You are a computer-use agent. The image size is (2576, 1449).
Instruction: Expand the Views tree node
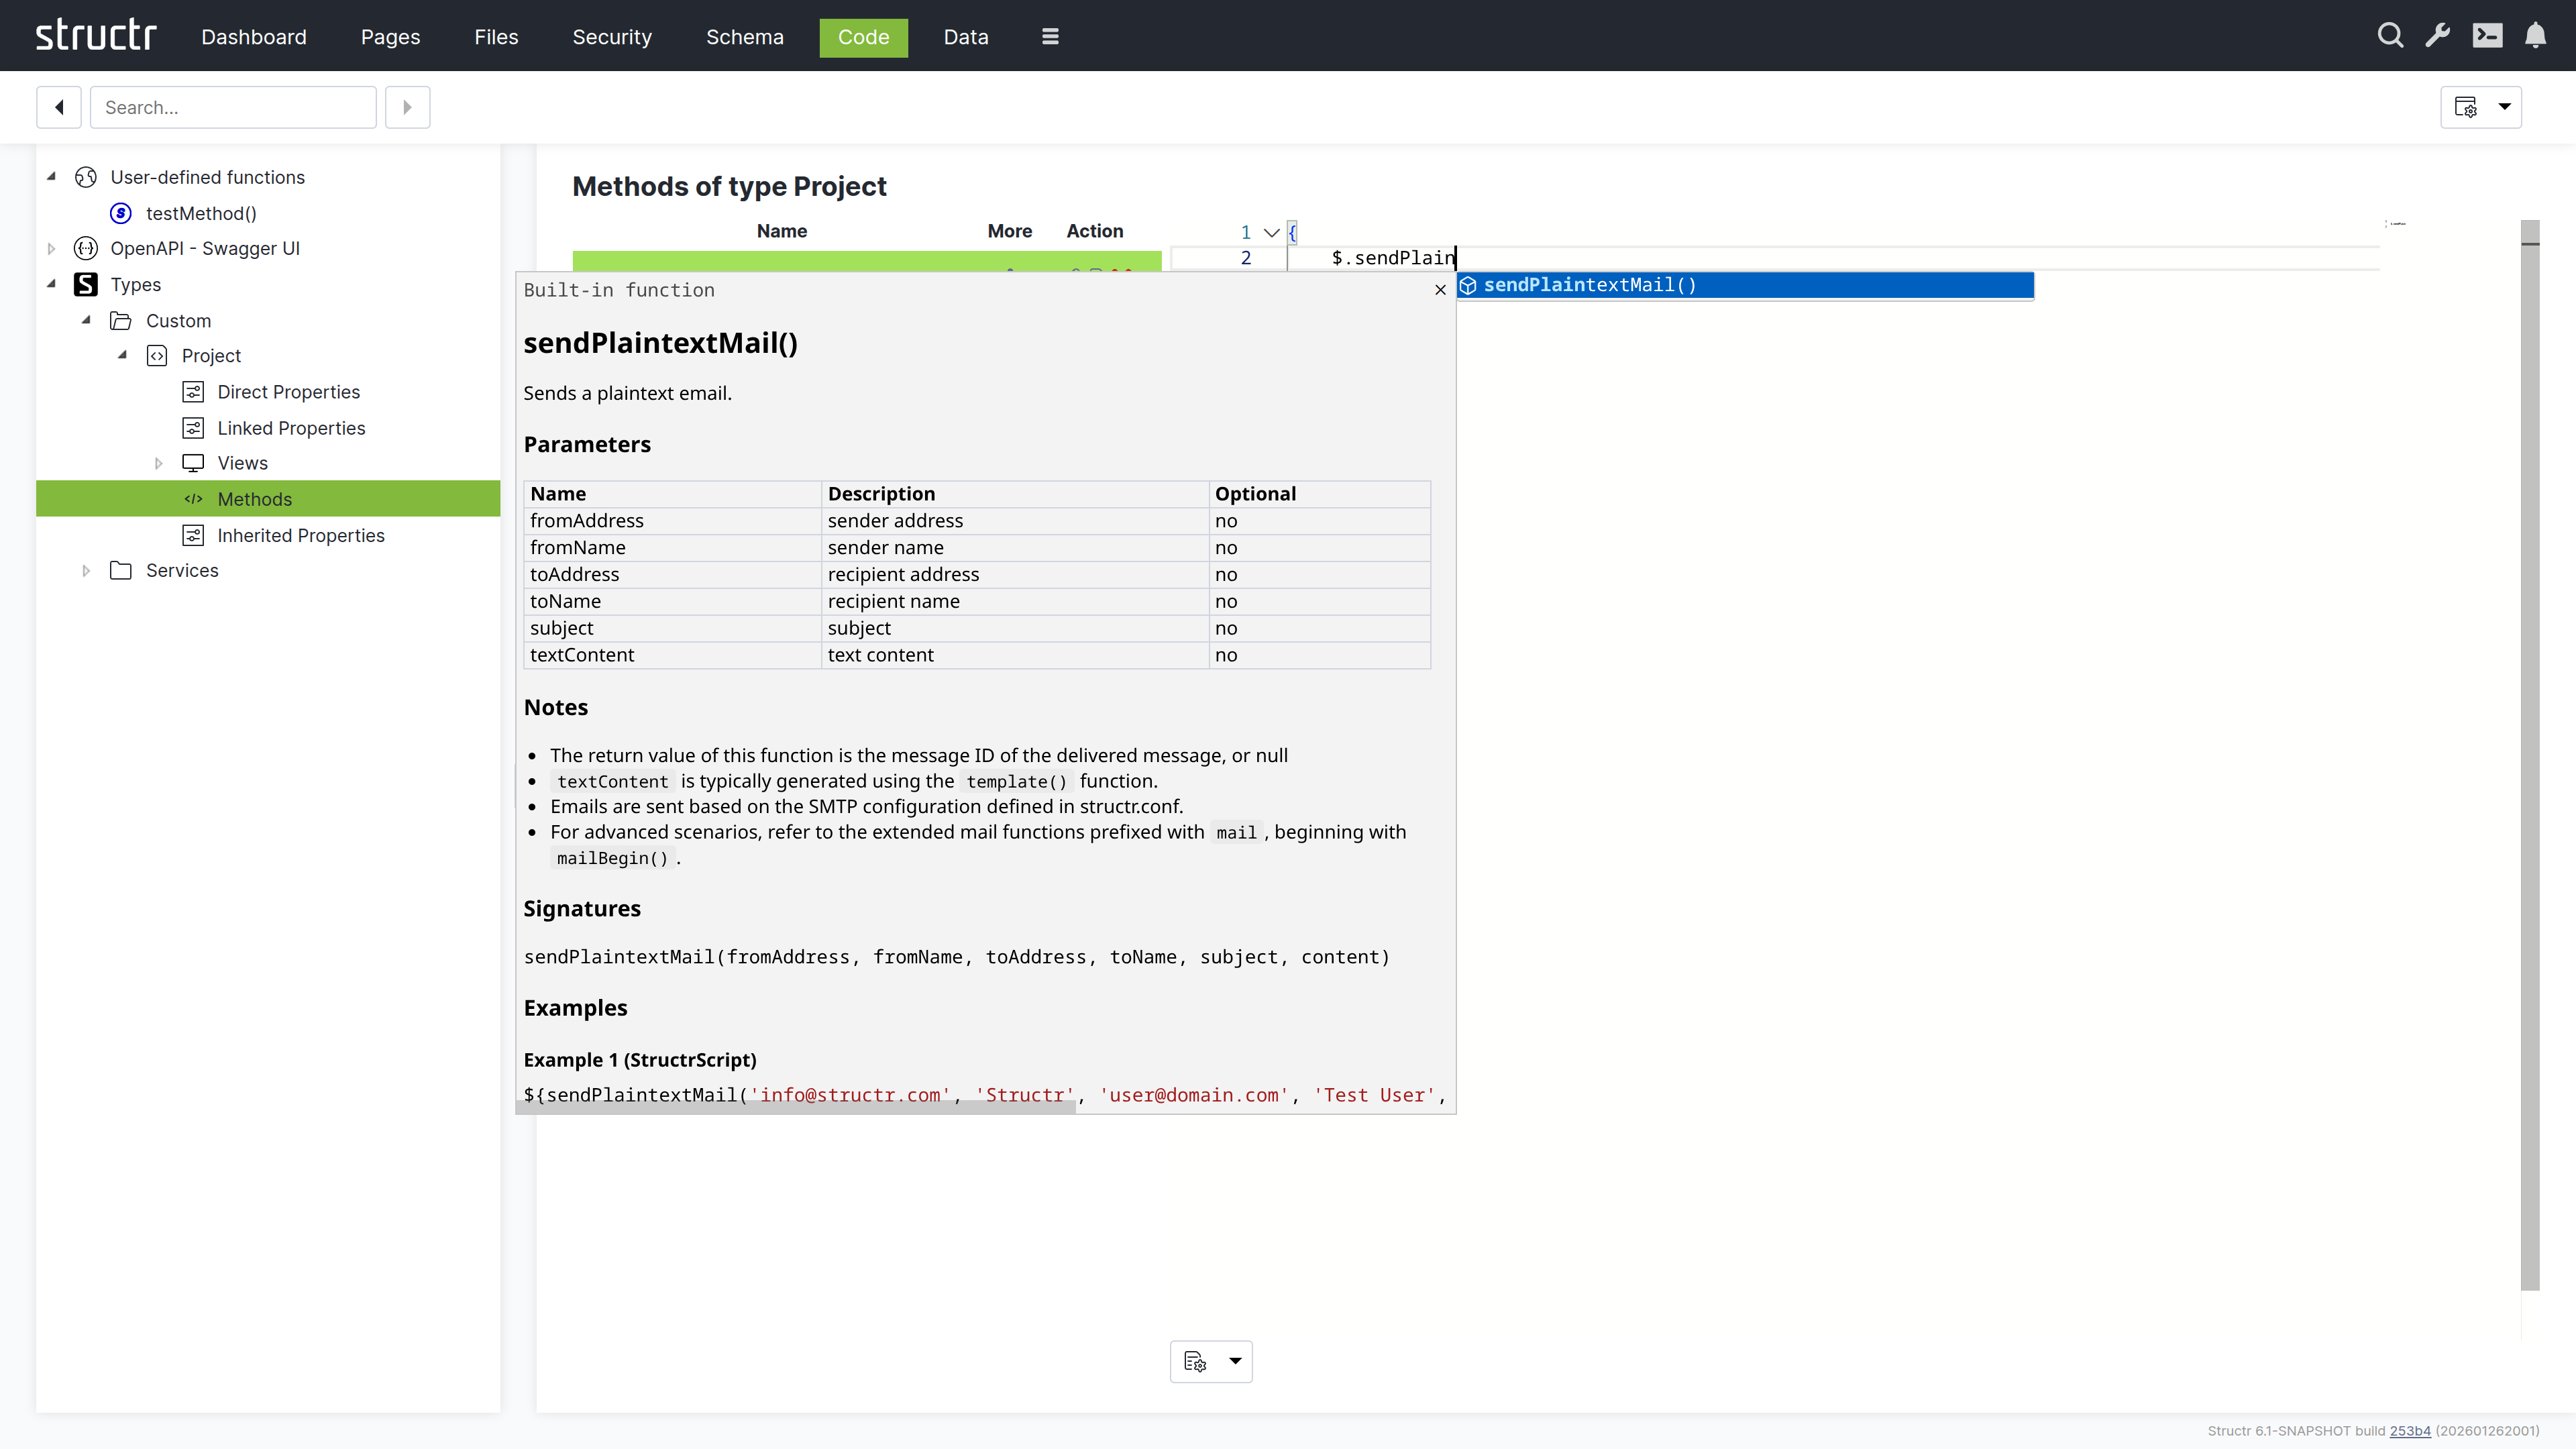point(158,463)
